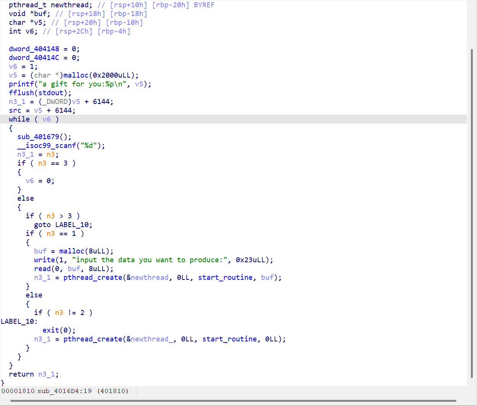Click 'v6 = 0;' assignment
477x406 pixels.
[40, 181]
